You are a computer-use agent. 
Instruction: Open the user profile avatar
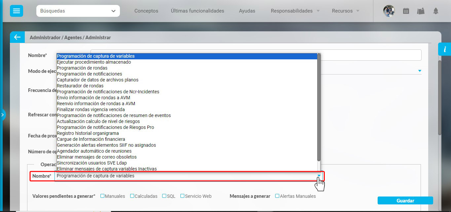389,11
